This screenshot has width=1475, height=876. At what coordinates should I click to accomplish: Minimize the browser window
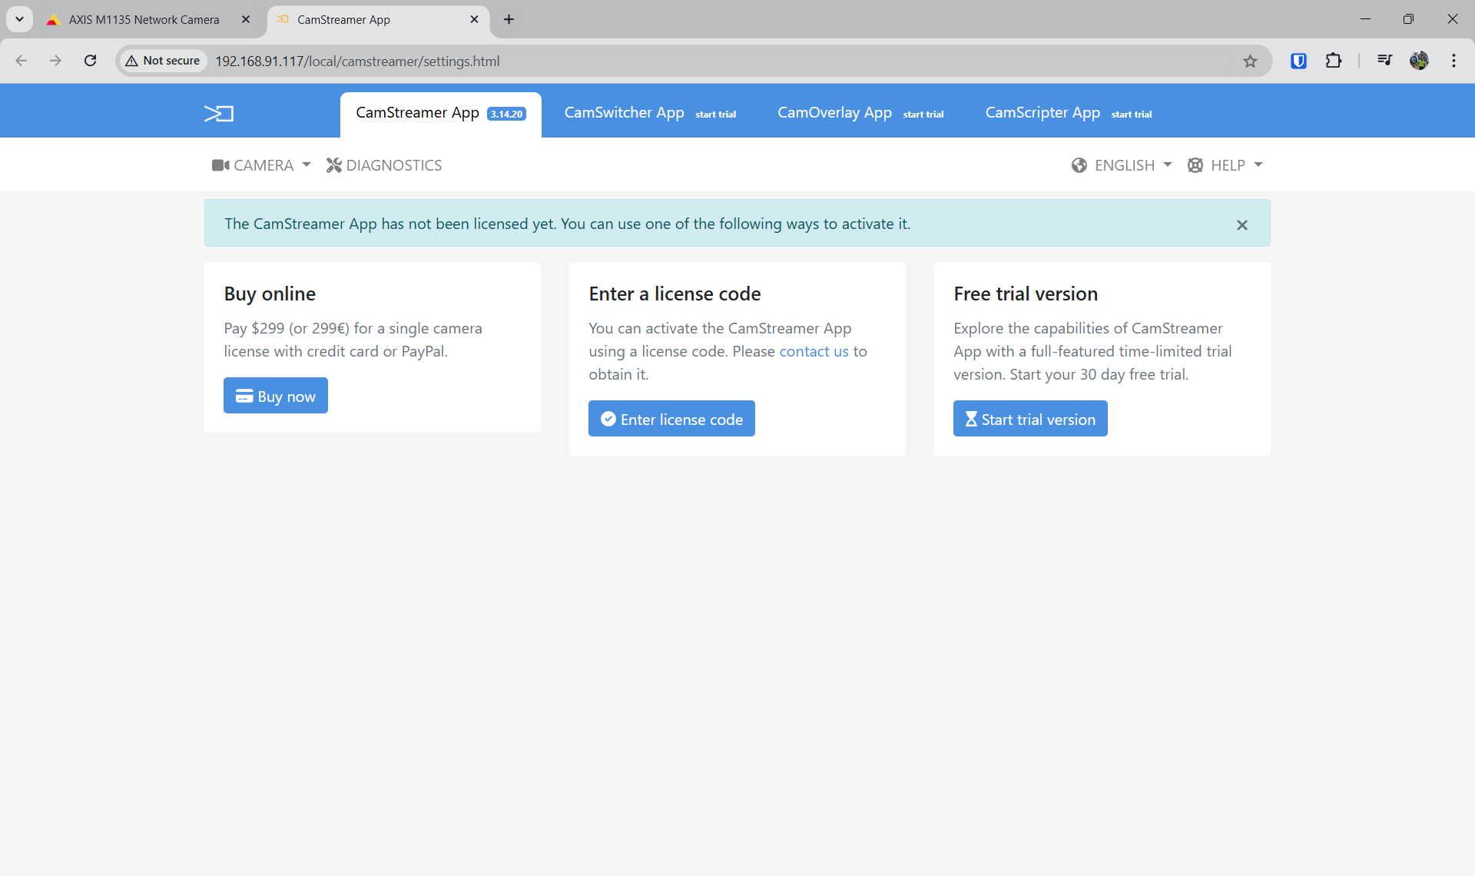point(1365,19)
